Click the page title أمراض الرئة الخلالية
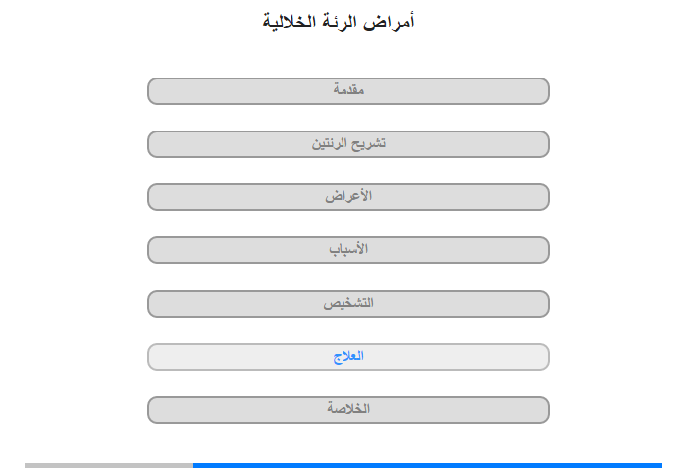The height and width of the screenshot is (471, 687). (339, 22)
